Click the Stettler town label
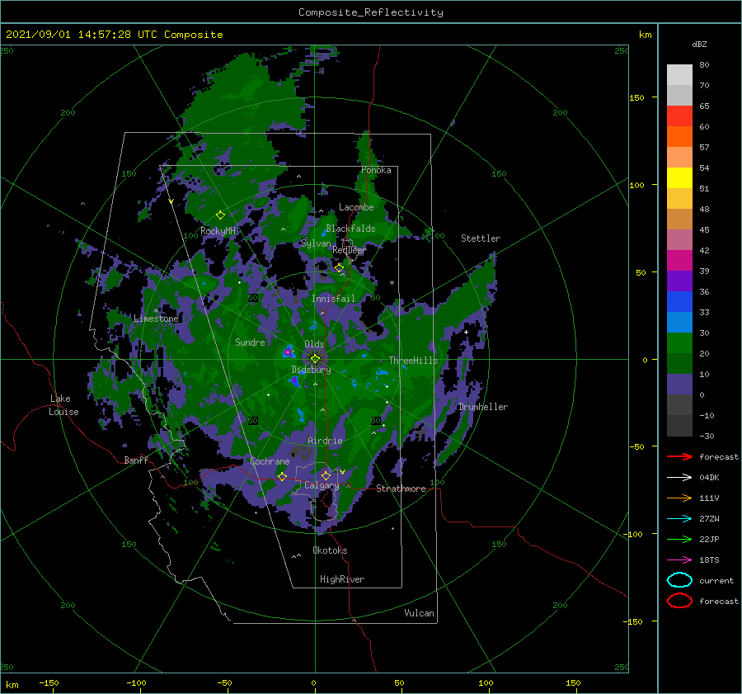742x694 pixels. point(481,238)
